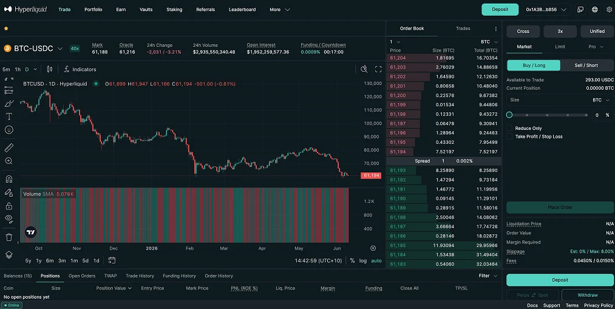The image size is (615, 309).
Task: Open chart time axis settings gear
Action: pos(373,248)
